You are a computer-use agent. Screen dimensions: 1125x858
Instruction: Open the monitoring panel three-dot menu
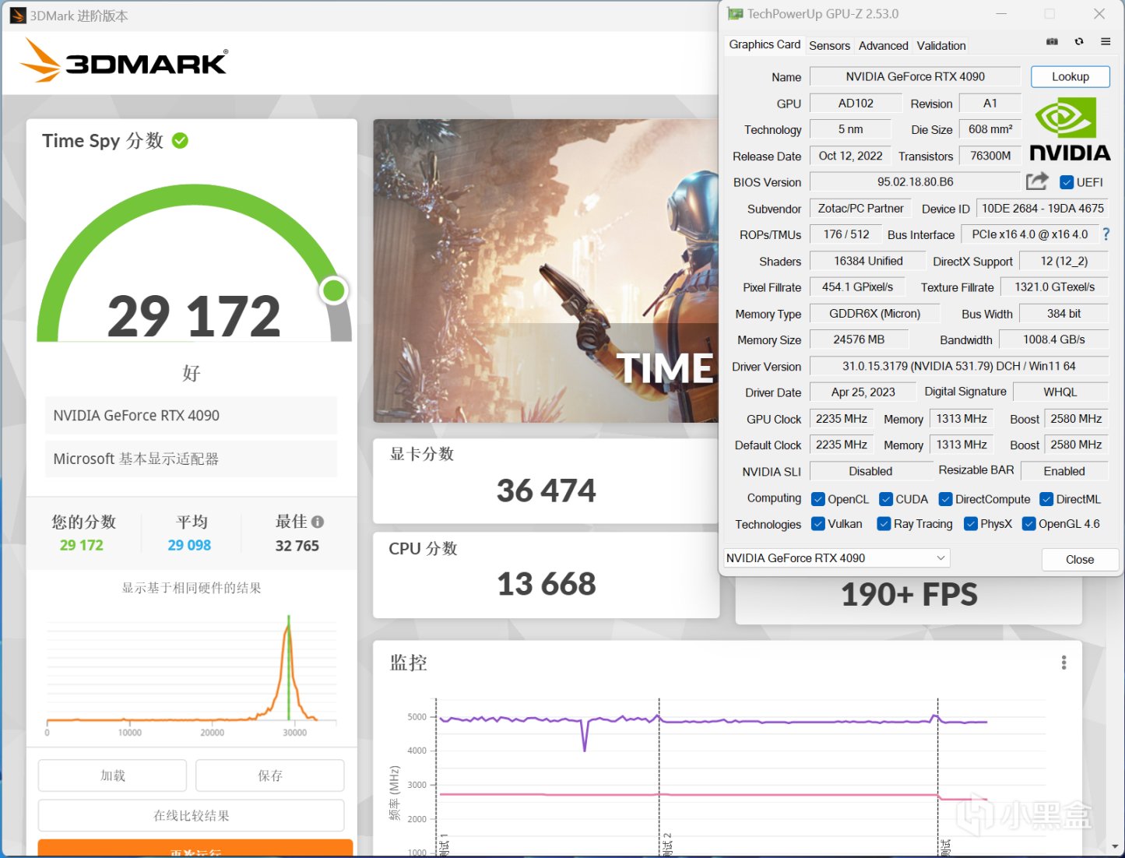[1063, 663]
